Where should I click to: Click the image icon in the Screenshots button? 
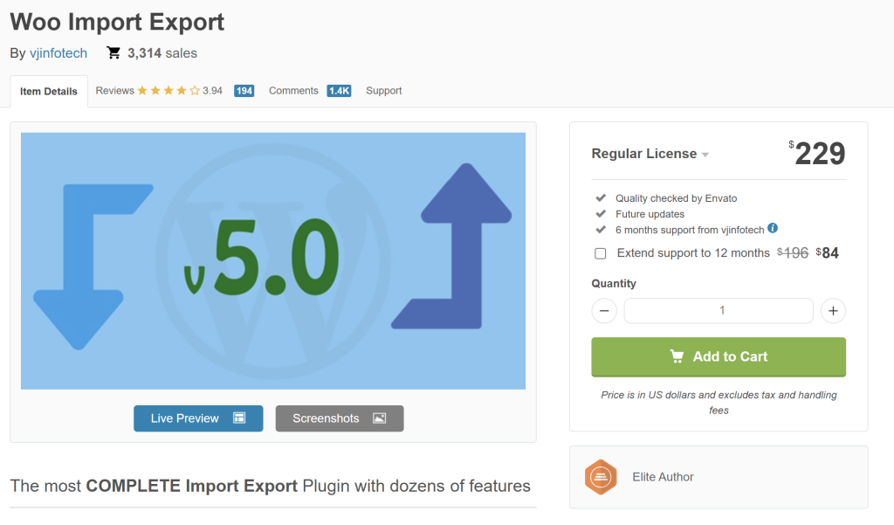click(379, 418)
